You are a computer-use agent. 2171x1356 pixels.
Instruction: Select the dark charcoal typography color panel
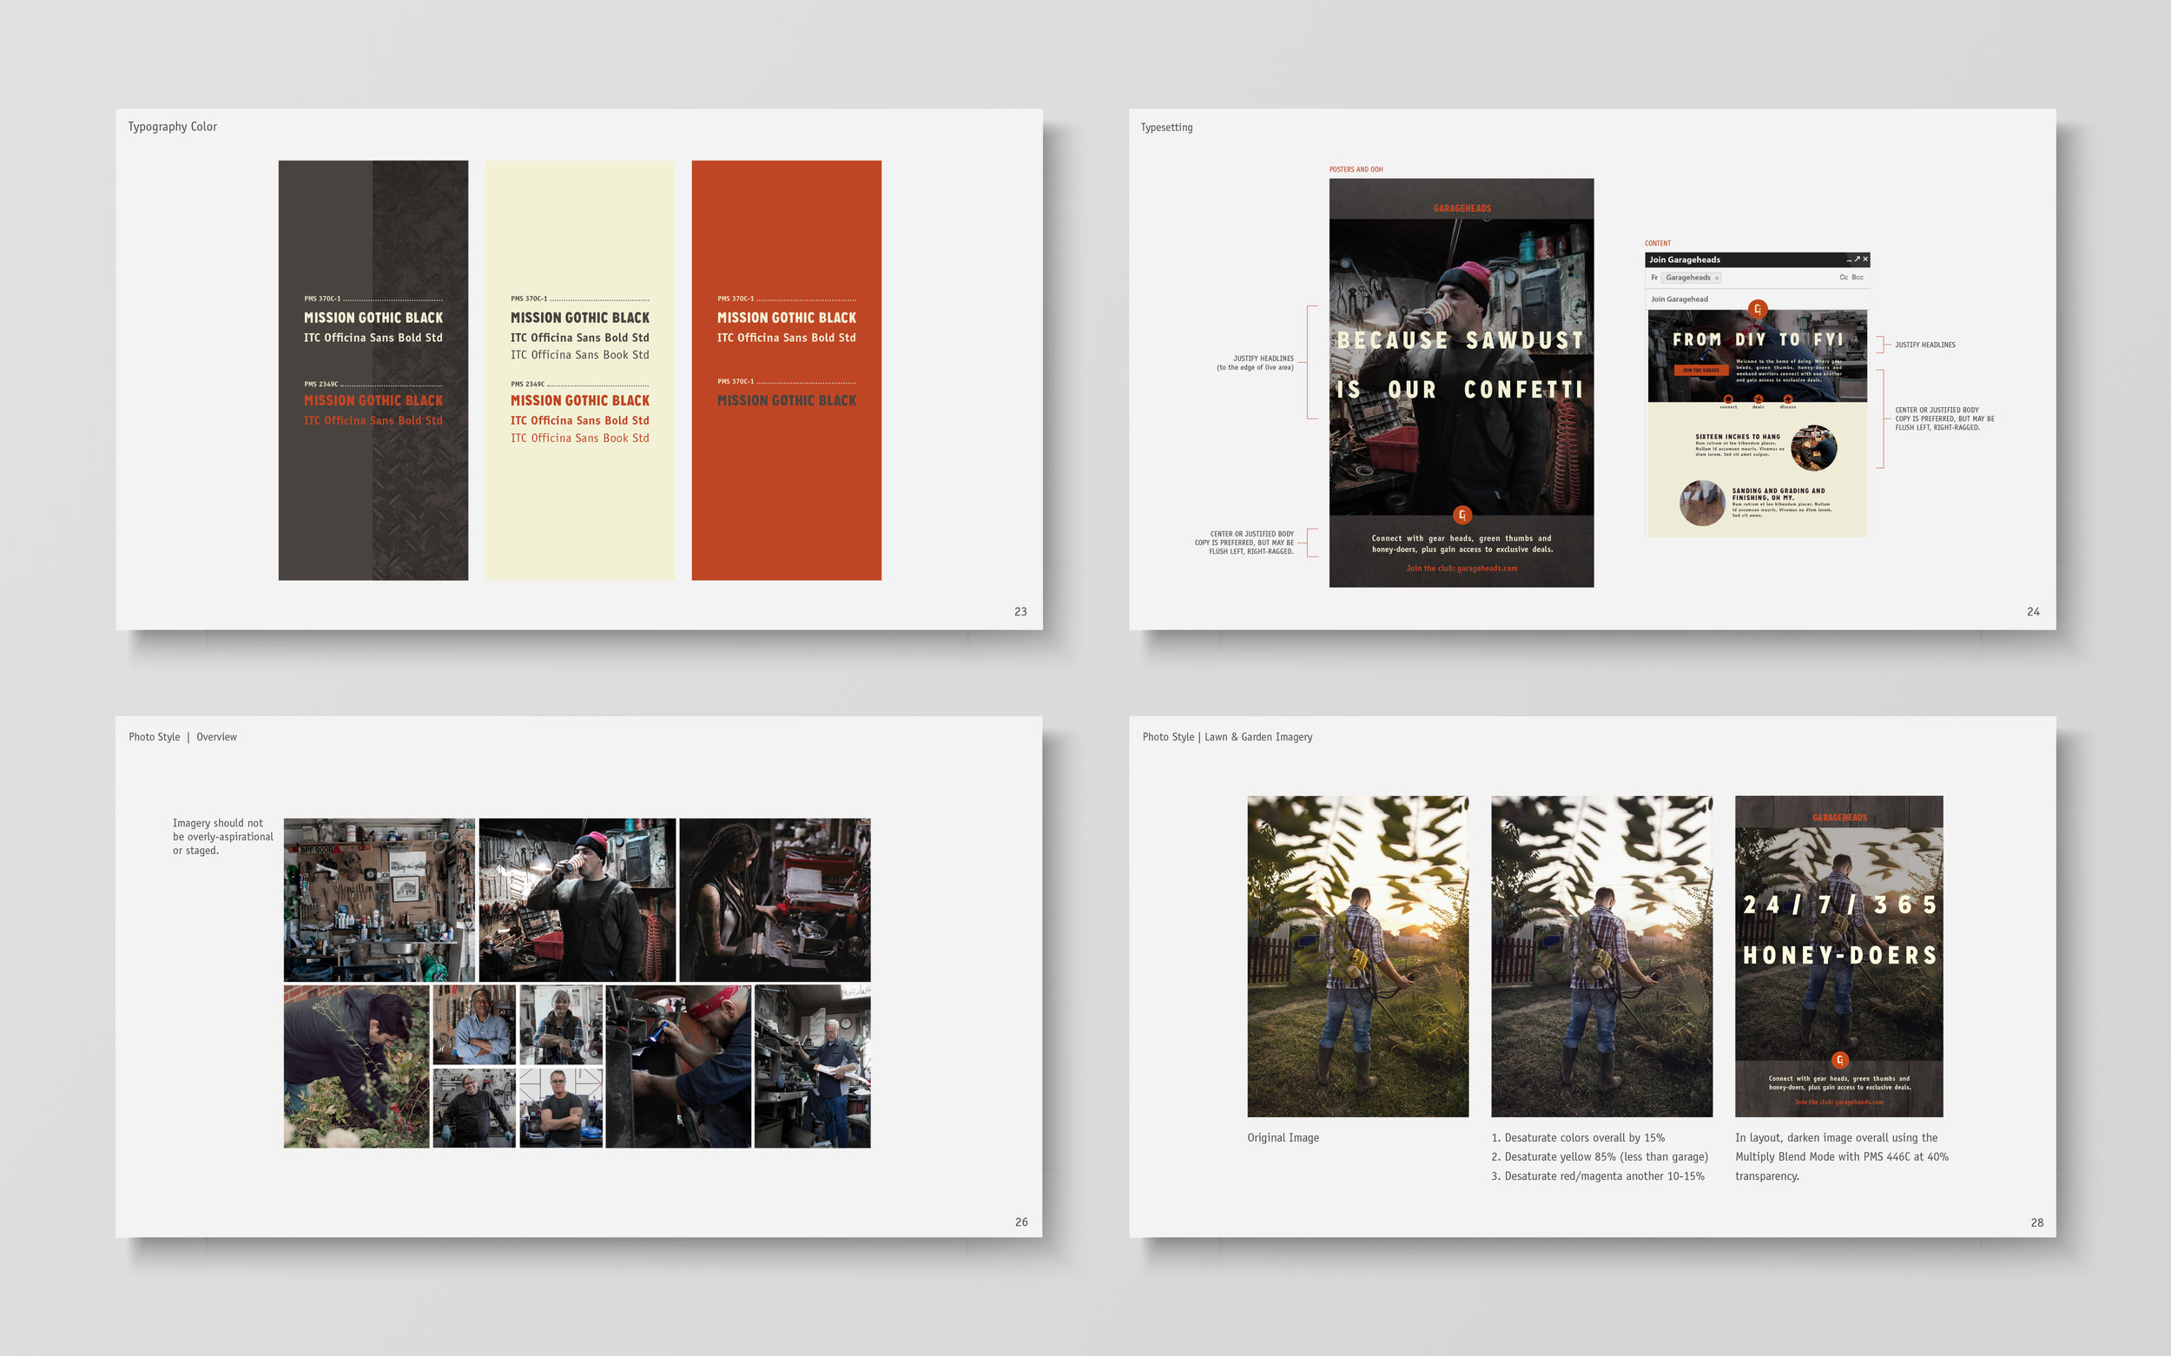click(x=373, y=371)
